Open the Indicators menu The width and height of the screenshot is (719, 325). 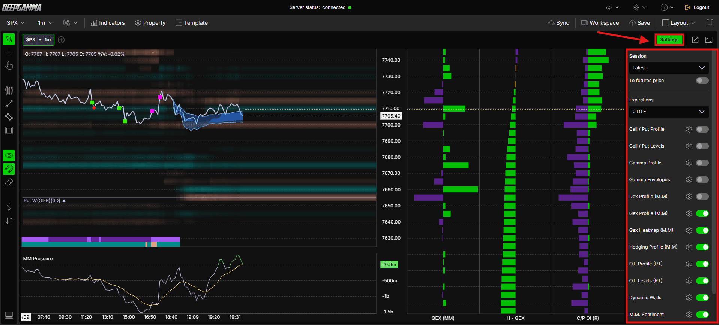[108, 23]
